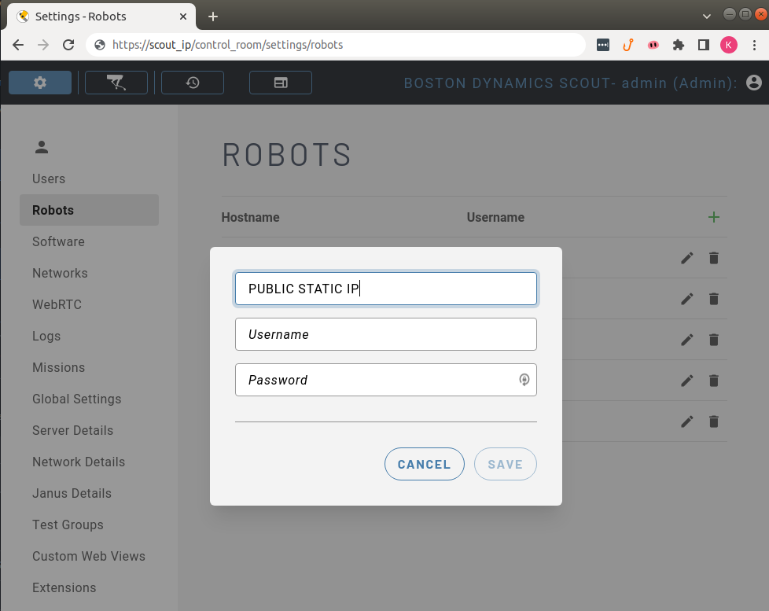Image resolution: width=769 pixels, height=611 pixels.
Task: Select Global Settings in the sidebar
Action: (76, 399)
